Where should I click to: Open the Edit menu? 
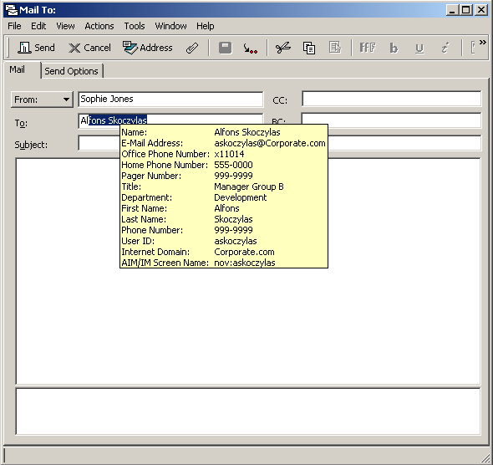[x=38, y=26]
